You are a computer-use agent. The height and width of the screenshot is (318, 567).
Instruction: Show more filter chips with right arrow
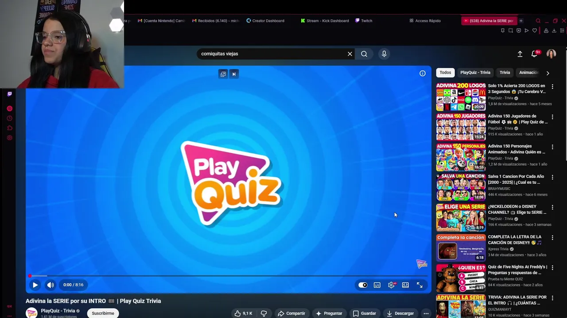pyautogui.click(x=548, y=73)
